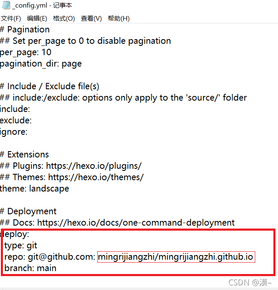Click the 'mingrijiangzhi/mingrijiangzhi.github.io' repo path
This screenshot has height=290, width=278.
coord(176,257)
